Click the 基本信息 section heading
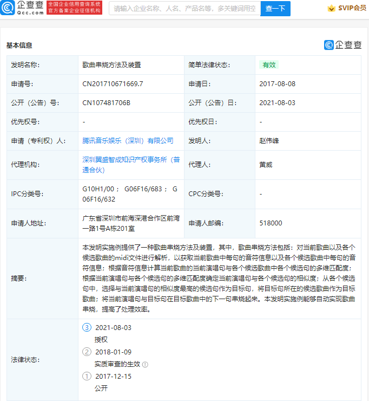 [19, 46]
